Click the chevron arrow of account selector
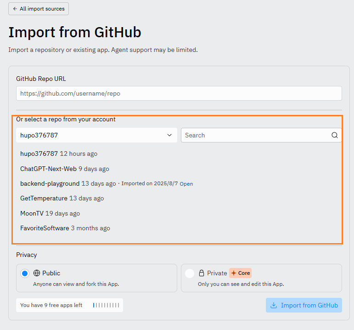 169,135
